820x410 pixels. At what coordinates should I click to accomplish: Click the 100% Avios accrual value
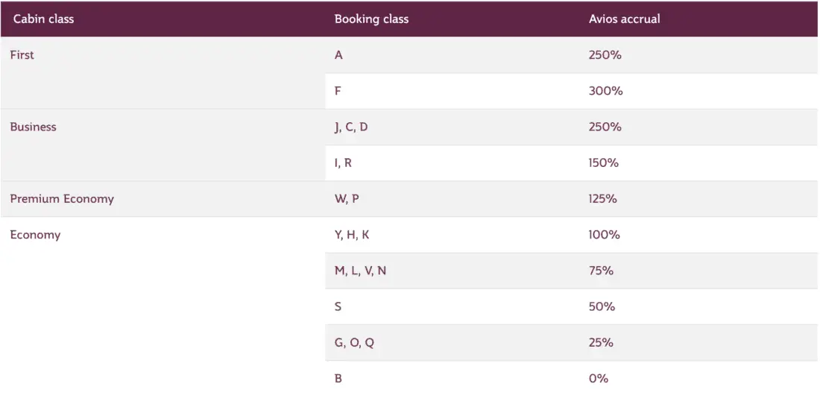click(x=604, y=235)
